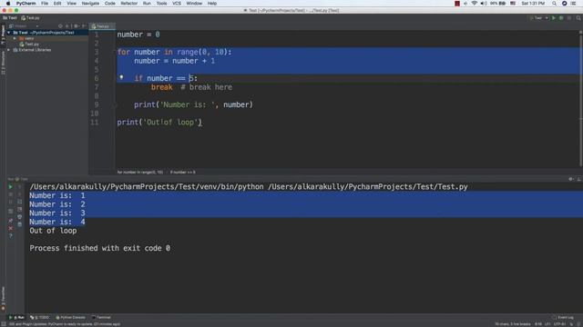Screen dimensions: 583x327
Task: Expand the venv folder
Action: pyautogui.click(x=15, y=38)
